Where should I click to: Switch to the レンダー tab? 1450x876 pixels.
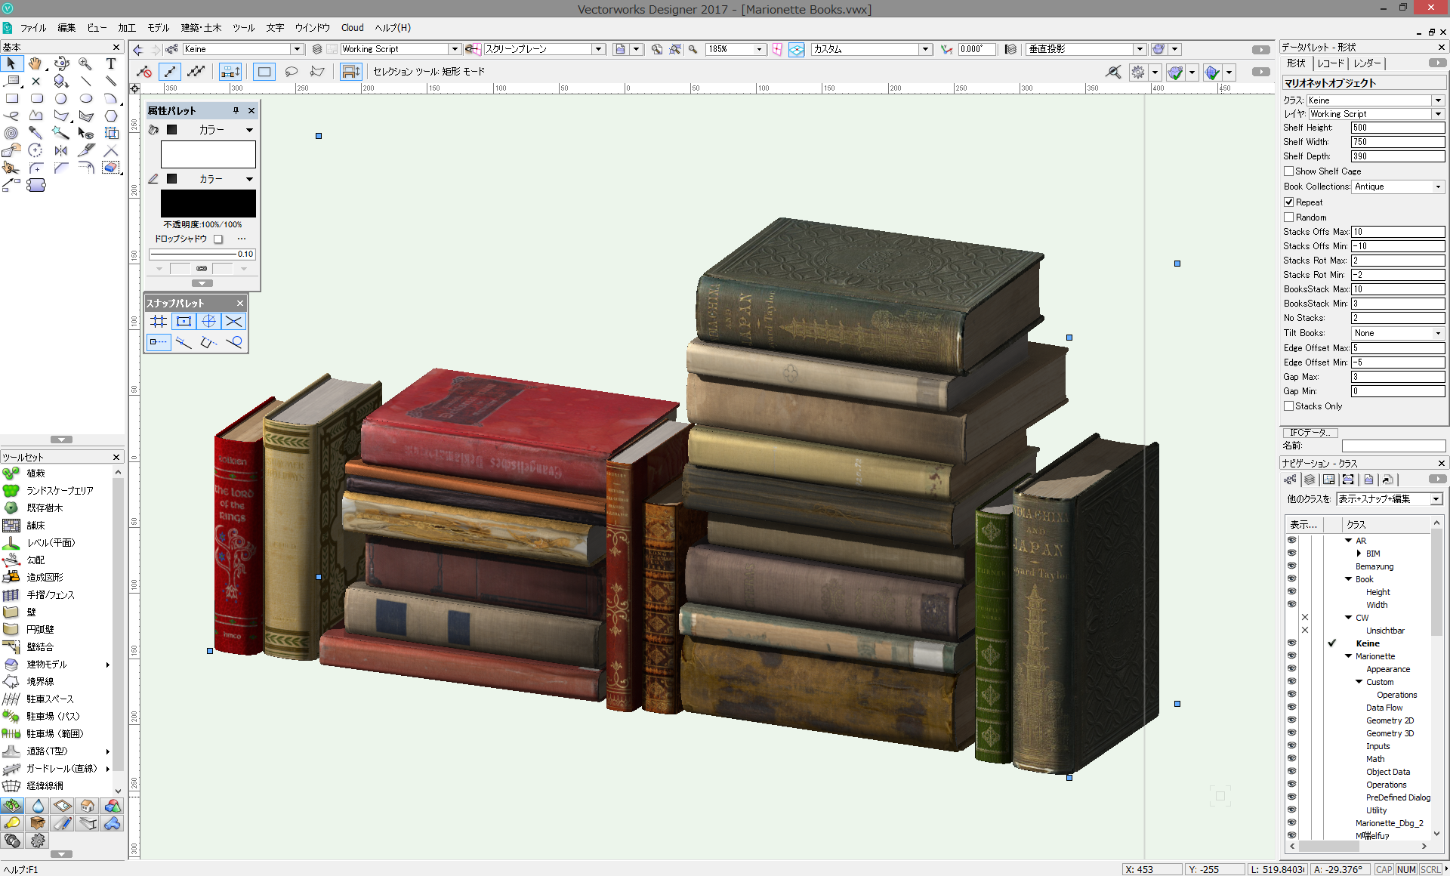[x=1368, y=63]
